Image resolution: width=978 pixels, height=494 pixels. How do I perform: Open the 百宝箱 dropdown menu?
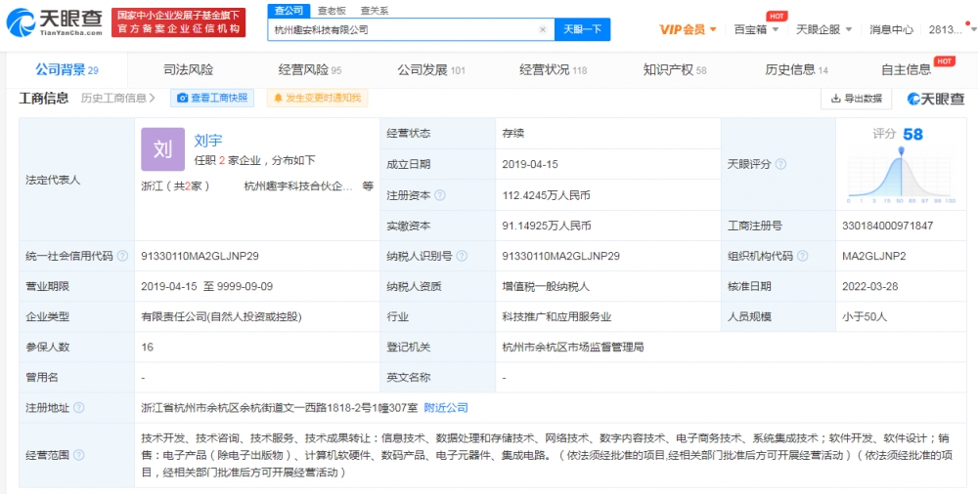pos(757,29)
